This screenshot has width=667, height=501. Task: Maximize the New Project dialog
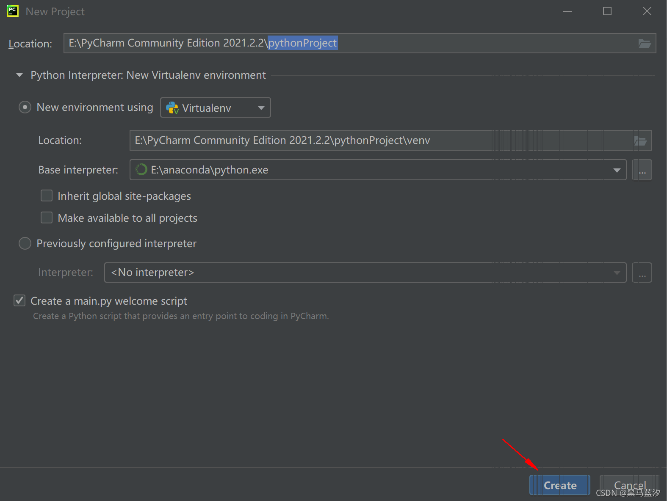(x=607, y=11)
